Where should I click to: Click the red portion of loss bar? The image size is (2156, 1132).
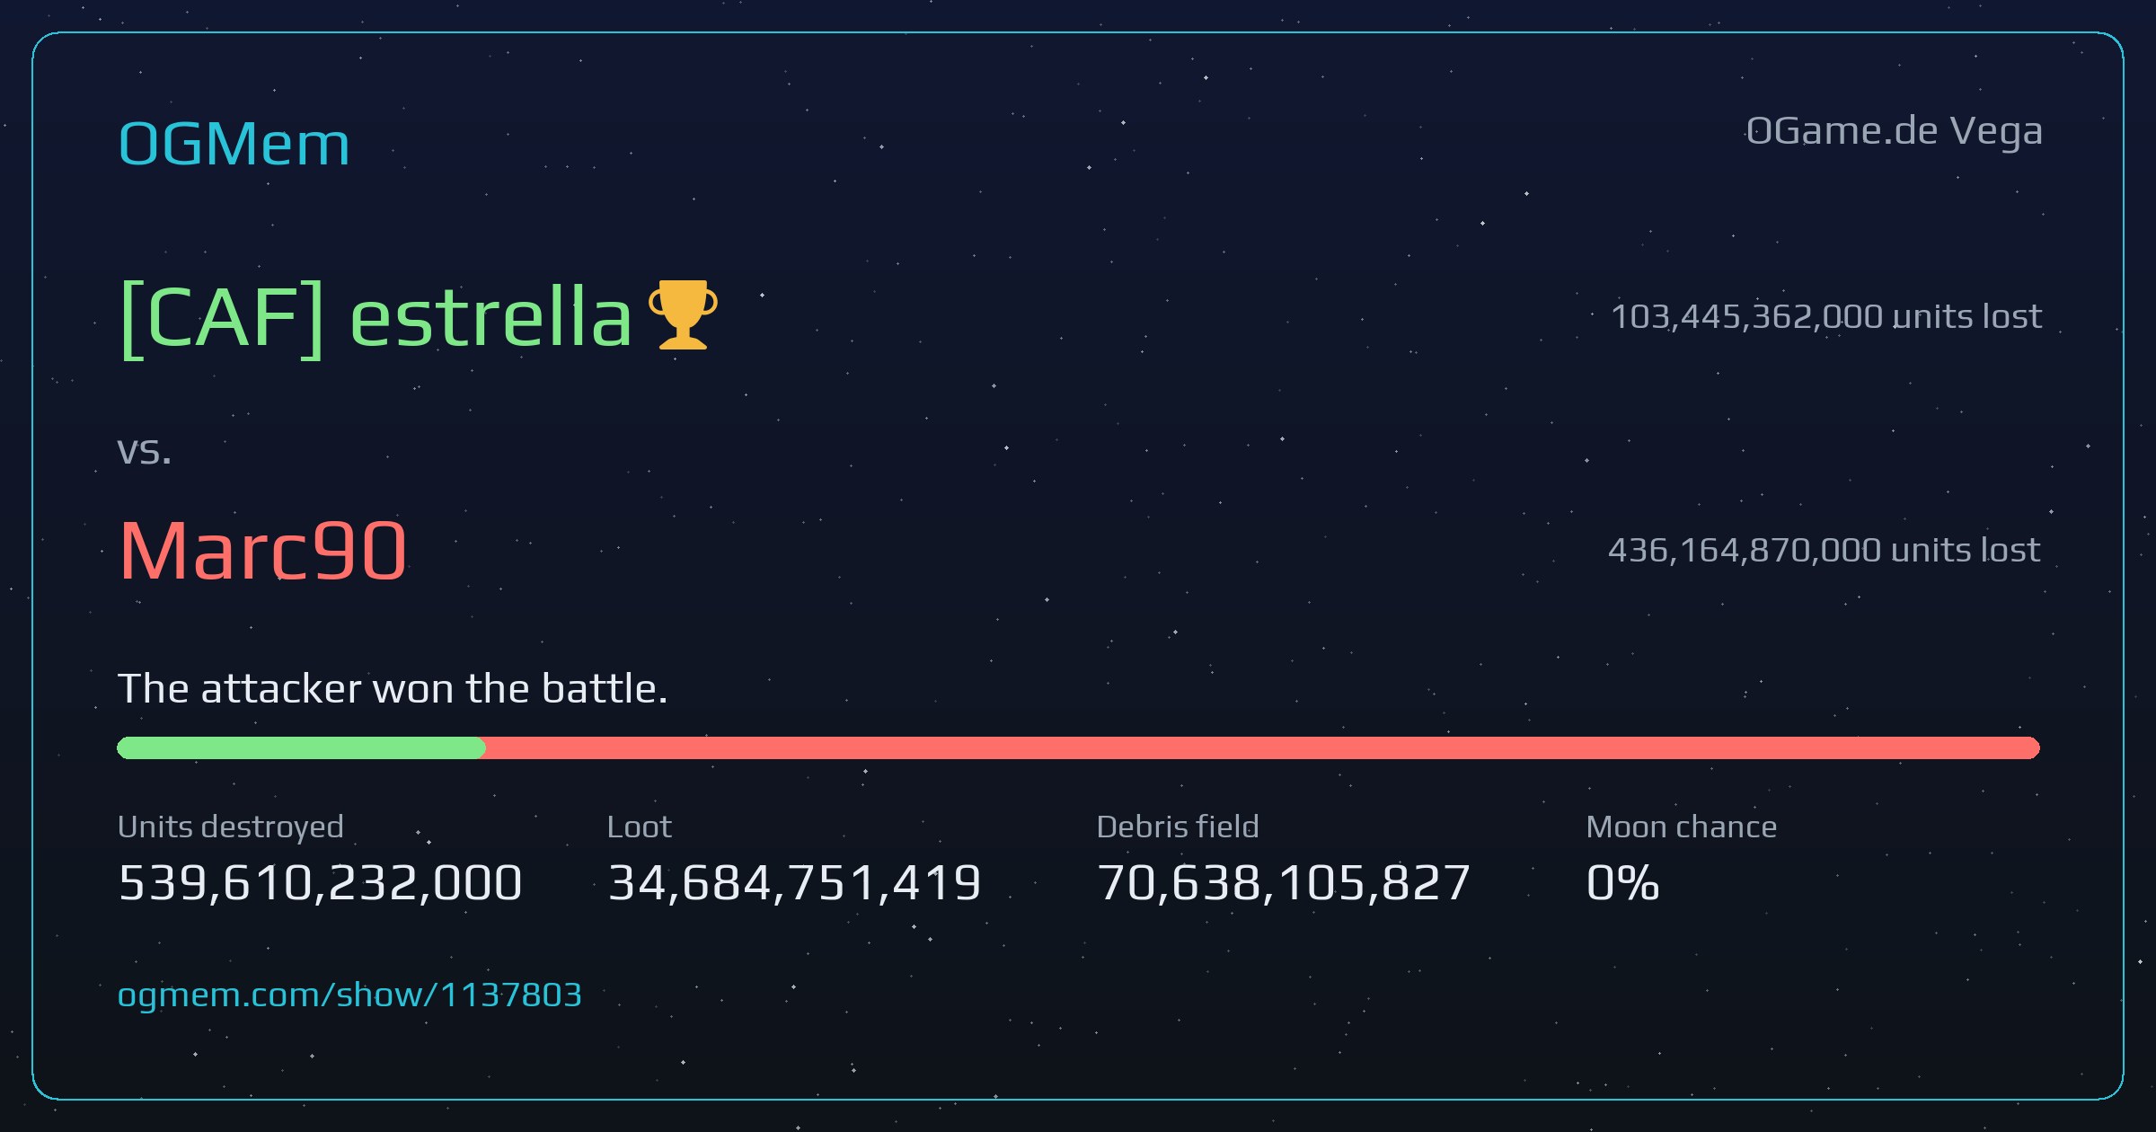point(1262,747)
